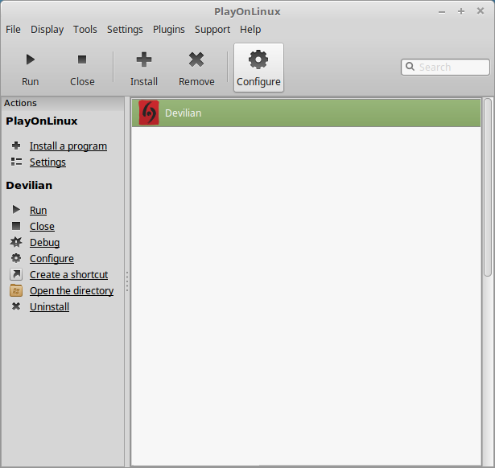Click the Run play icon in toolbar
The width and height of the screenshot is (495, 468).
click(31, 60)
